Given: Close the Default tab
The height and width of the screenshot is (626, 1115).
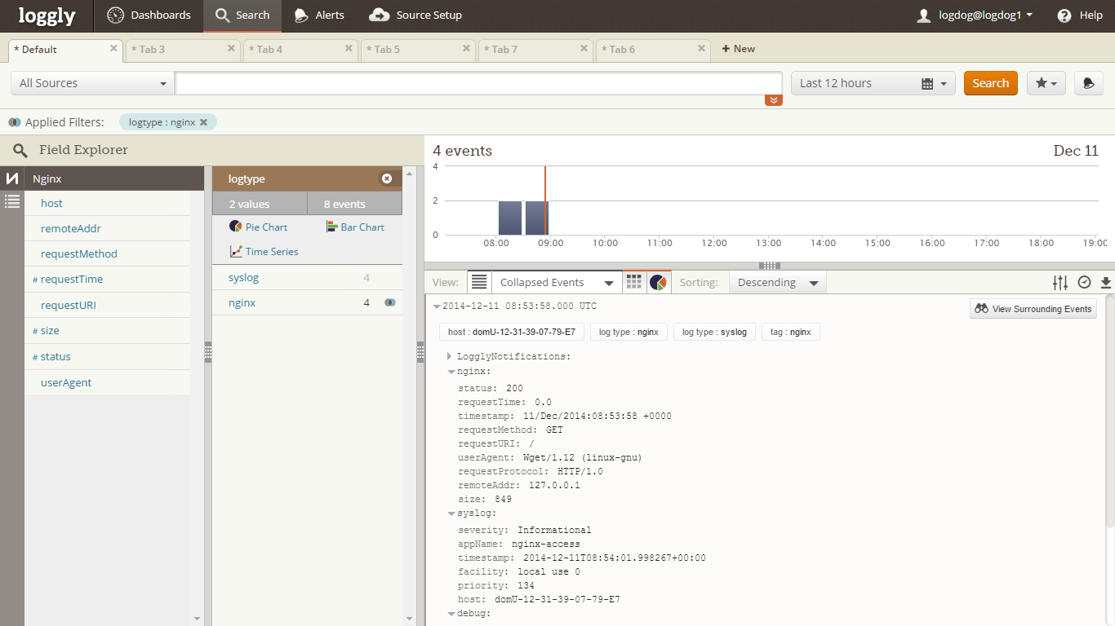Looking at the screenshot, I should click(x=113, y=48).
